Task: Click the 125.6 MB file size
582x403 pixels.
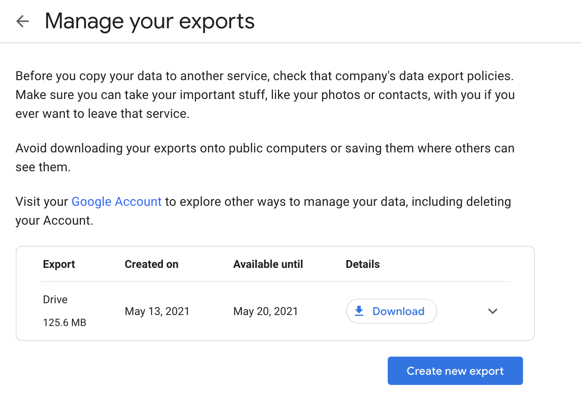Action: (x=64, y=322)
